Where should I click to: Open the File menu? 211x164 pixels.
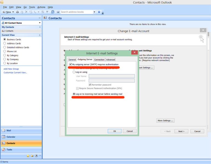[5, 7]
